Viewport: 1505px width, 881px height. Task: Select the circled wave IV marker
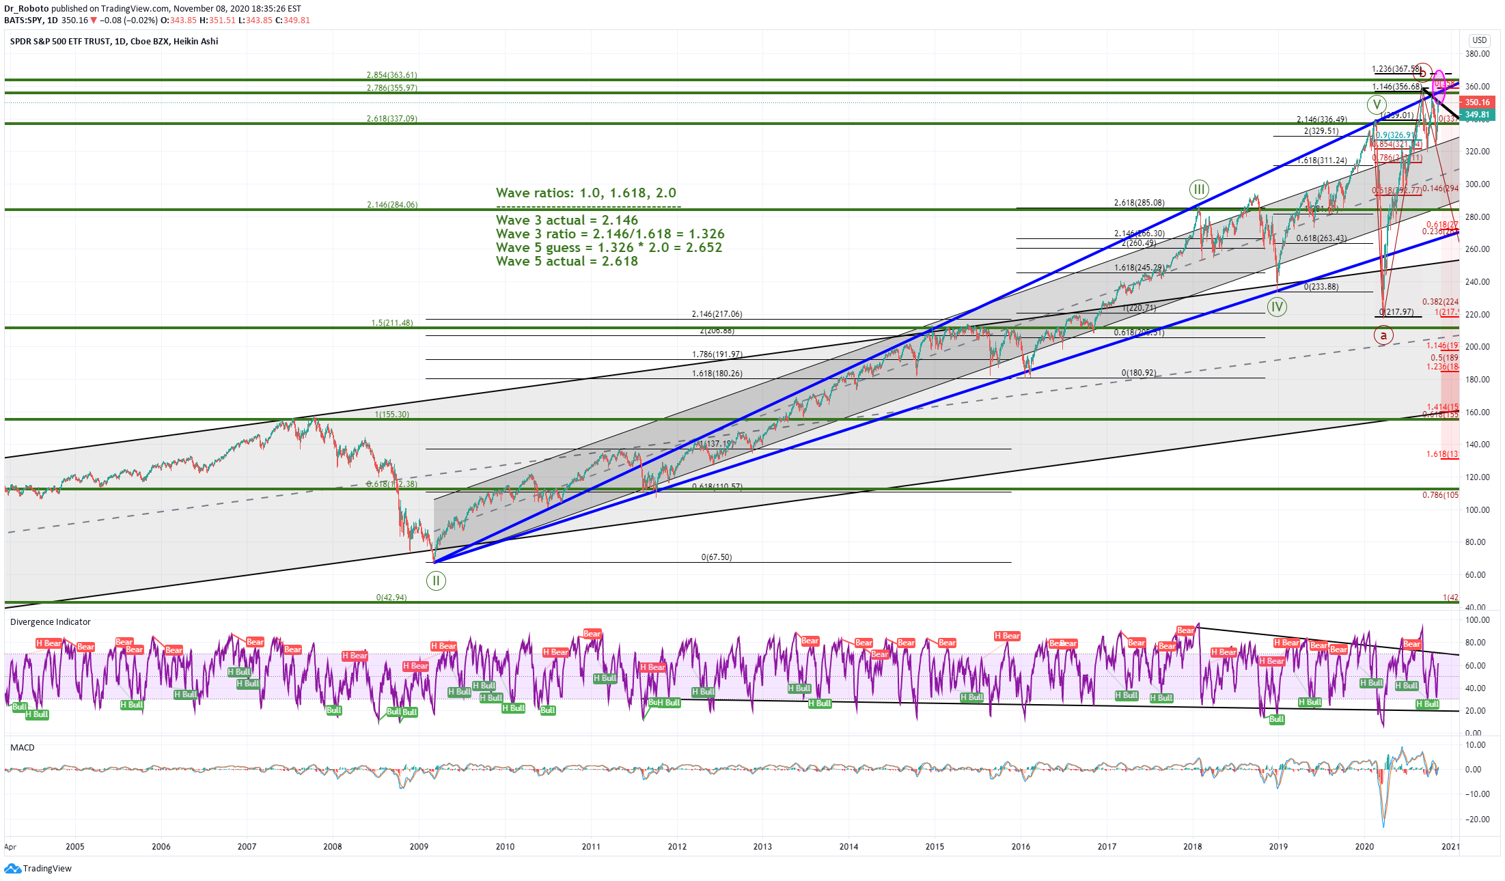[x=1277, y=307]
